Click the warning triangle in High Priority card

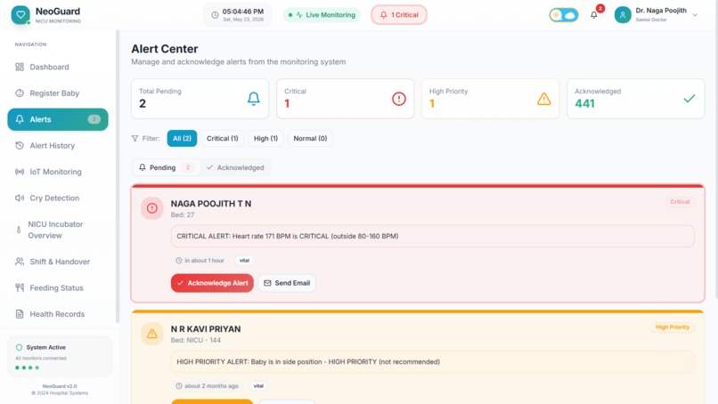pyautogui.click(x=544, y=99)
